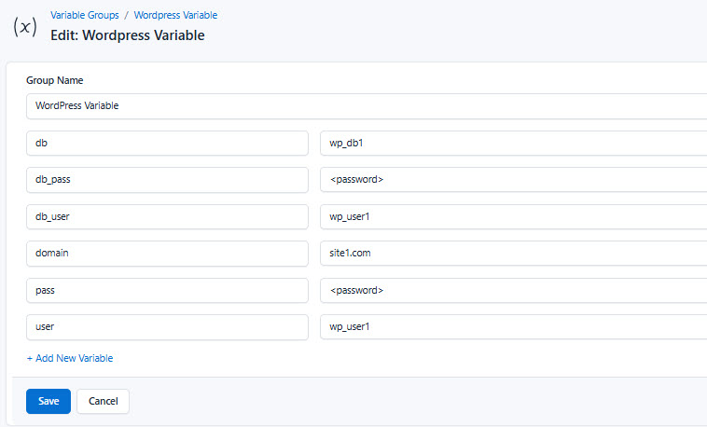Click the user row wp_user1 value field

click(x=514, y=327)
